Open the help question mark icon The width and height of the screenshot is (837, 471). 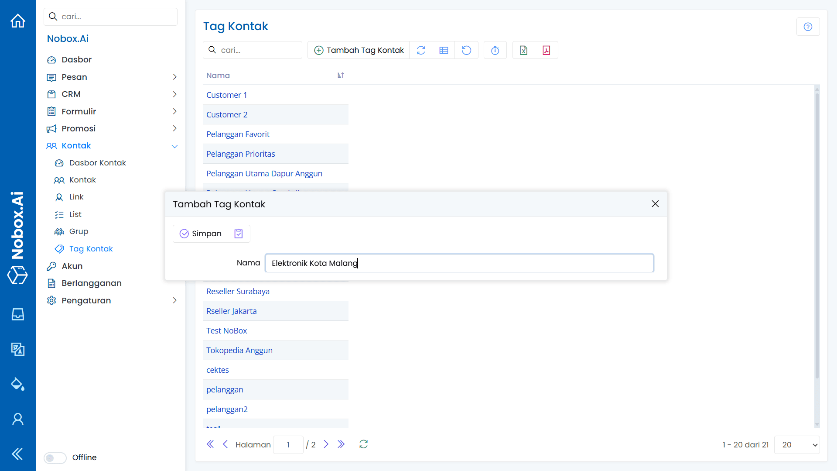coord(808,27)
